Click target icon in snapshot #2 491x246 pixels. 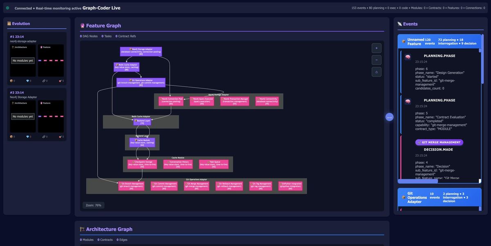click(60, 137)
